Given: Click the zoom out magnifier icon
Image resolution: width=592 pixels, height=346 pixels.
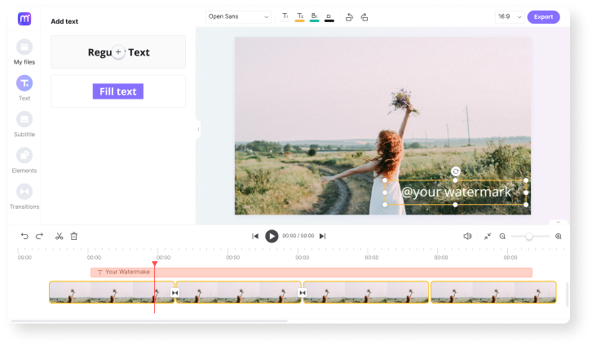Looking at the screenshot, I should click(x=502, y=236).
